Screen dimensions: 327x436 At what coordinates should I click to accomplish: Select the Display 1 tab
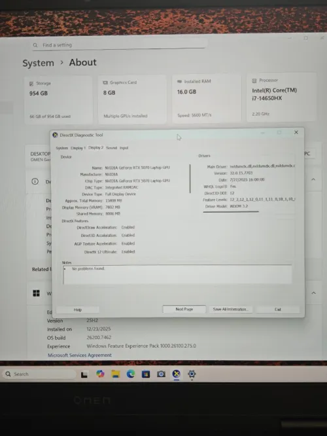pyautogui.click(x=78, y=148)
